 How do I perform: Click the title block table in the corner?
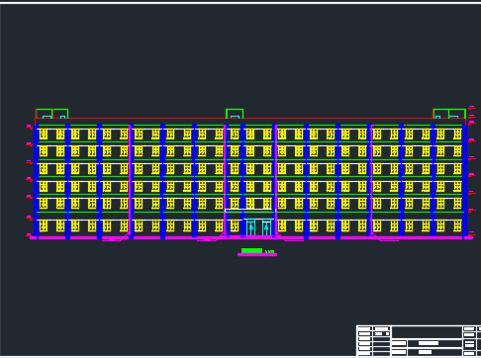pos(419,341)
